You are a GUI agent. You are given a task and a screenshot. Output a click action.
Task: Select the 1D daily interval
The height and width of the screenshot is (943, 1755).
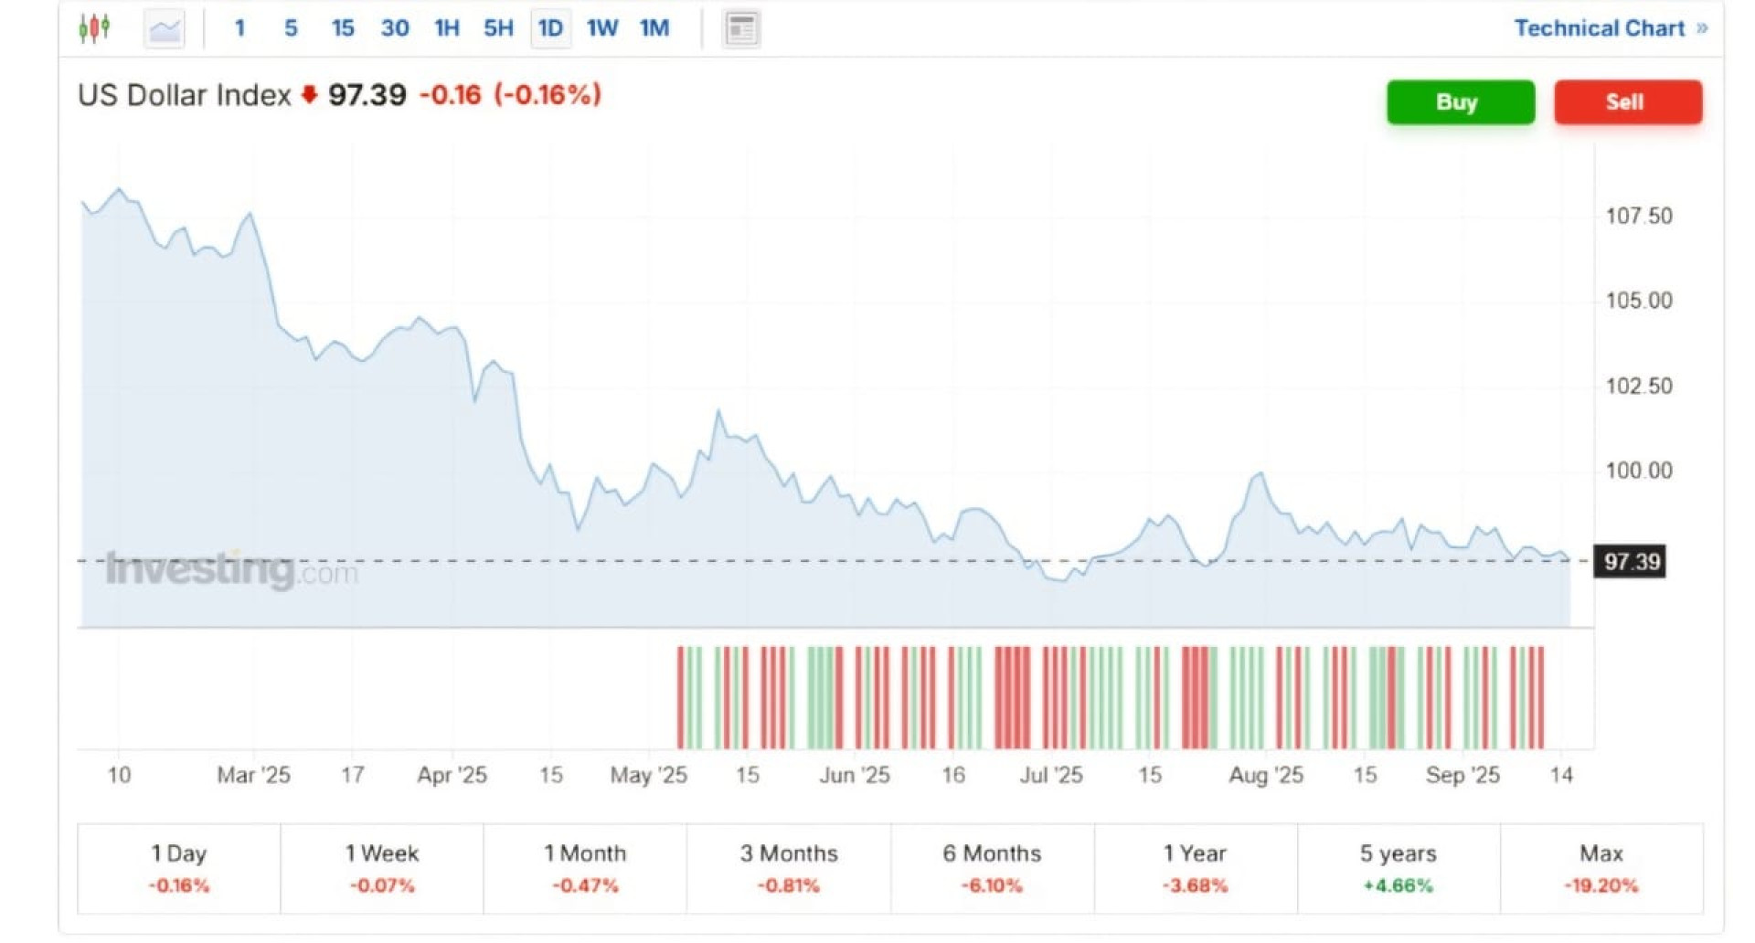(x=550, y=28)
